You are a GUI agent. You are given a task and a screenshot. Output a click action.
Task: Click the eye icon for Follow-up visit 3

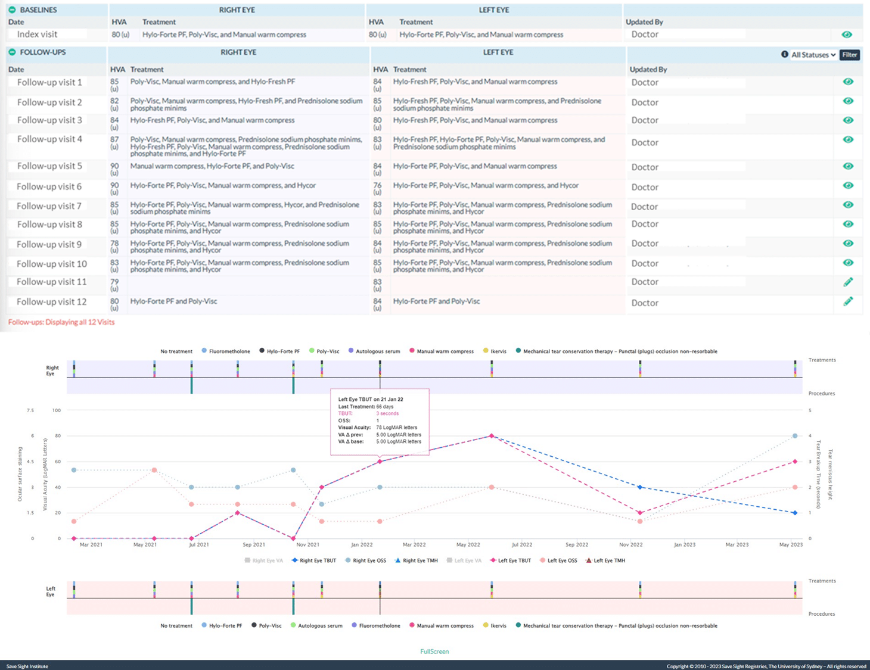coord(848,120)
